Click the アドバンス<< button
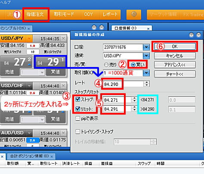Image resolution: width=204 pixels, height=174 pixels. point(175,65)
